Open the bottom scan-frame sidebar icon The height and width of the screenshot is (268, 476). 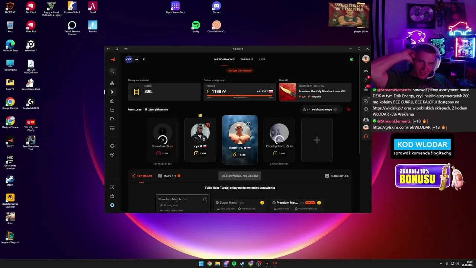pos(112,187)
